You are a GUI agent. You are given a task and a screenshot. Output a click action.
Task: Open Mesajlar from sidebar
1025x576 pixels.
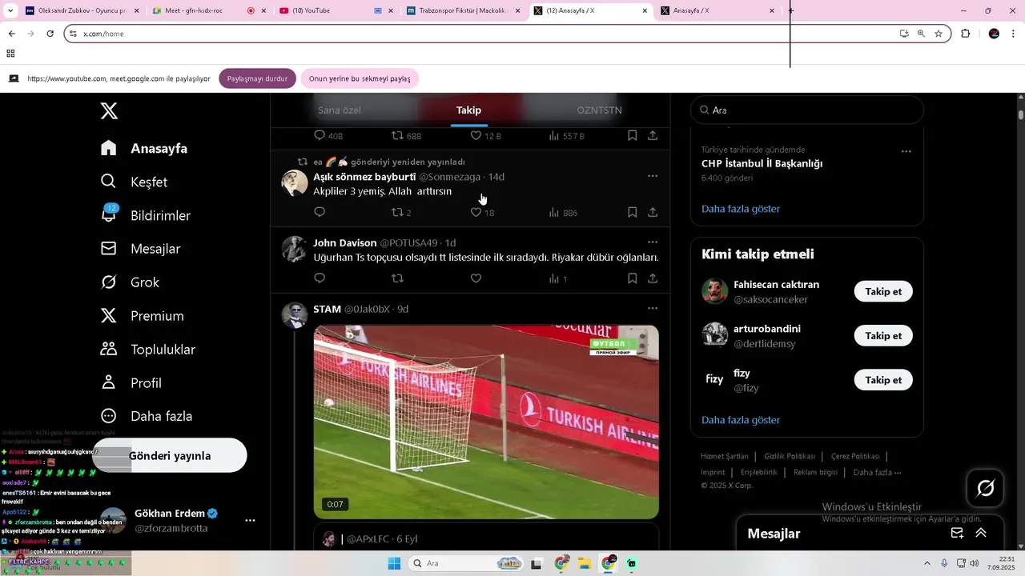pos(141,249)
